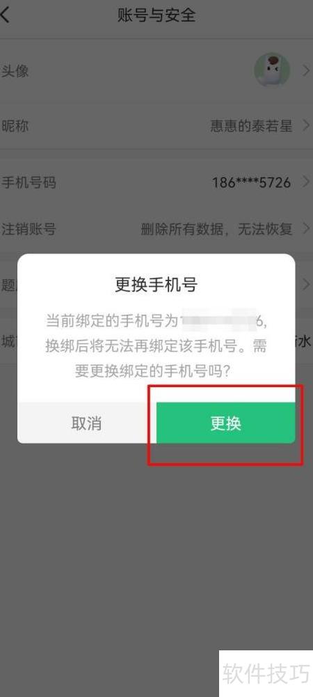Open the profile avatar image
Image resolution: width=313 pixels, height=697 pixels.
[272, 70]
